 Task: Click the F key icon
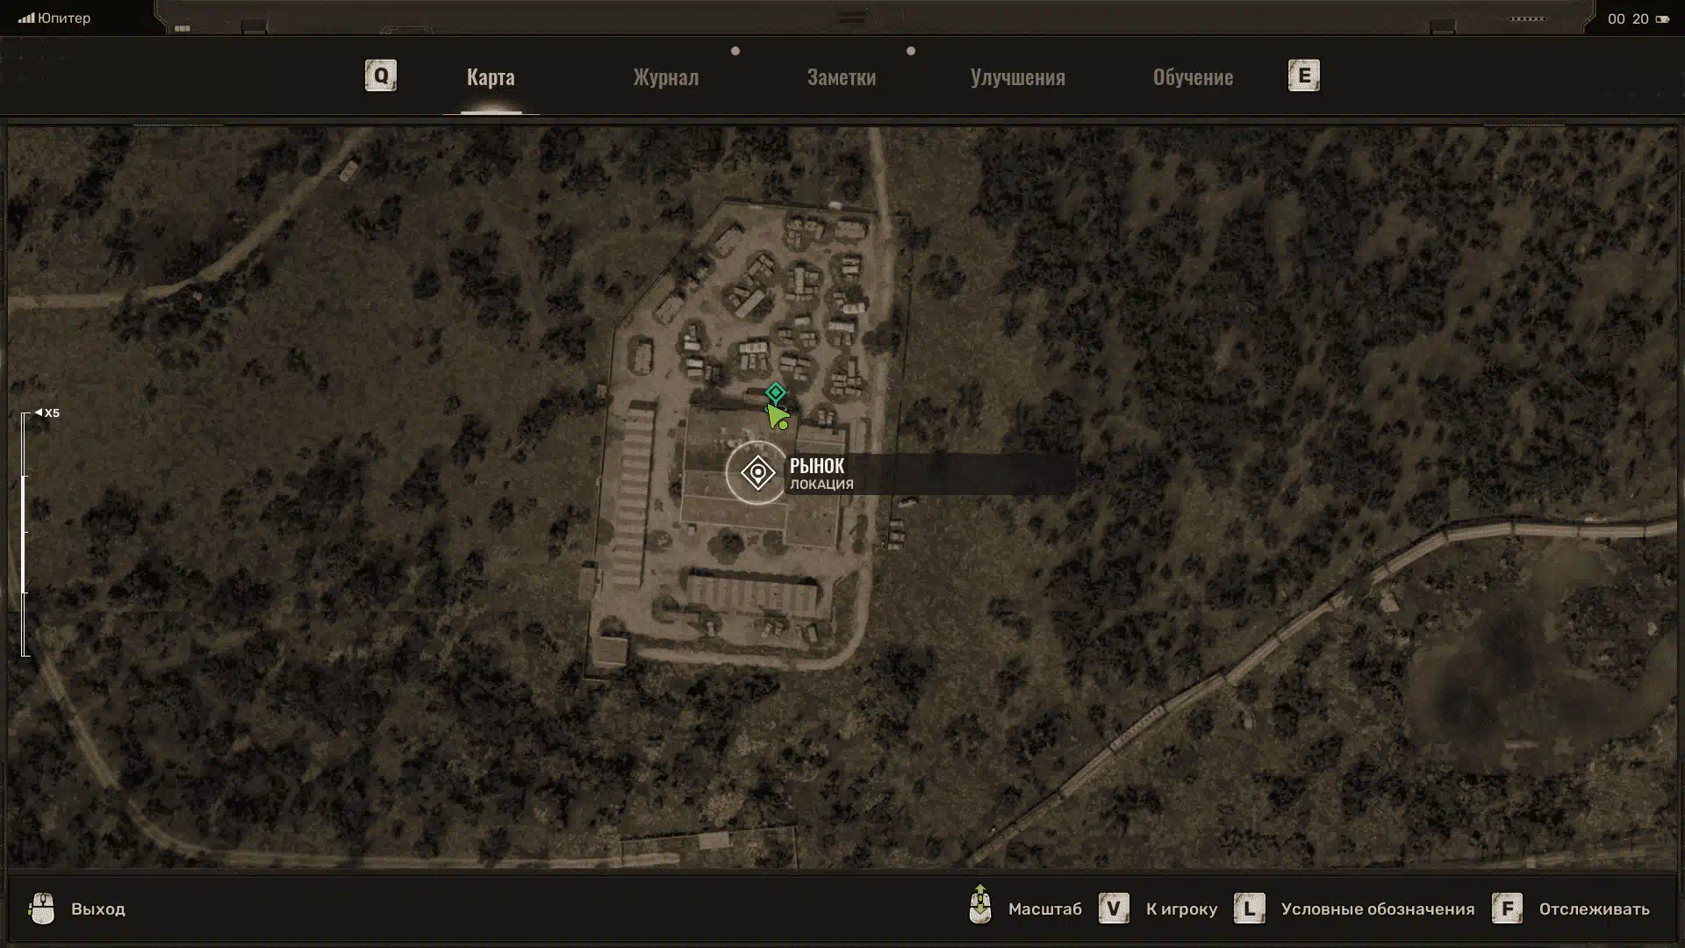pyautogui.click(x=1507, y=908)
